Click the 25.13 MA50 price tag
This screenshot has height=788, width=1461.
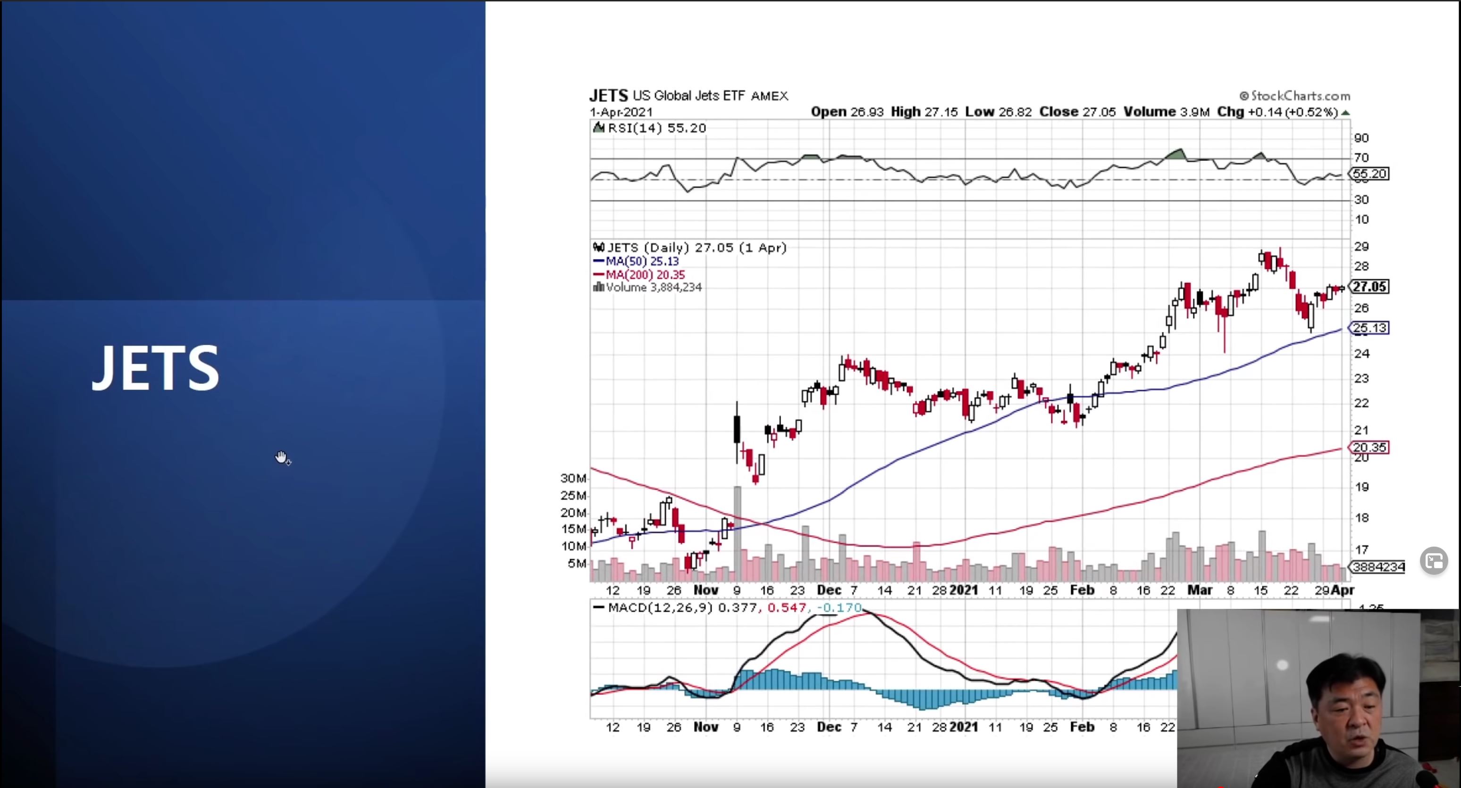(x=1369, y=328)
